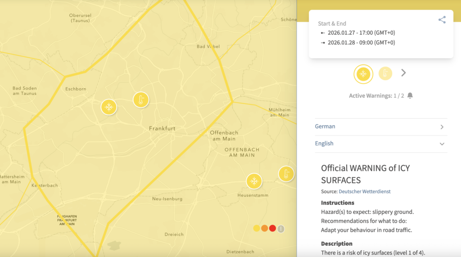Click the thermometer marker northwest of Frankfurt
461x257 pixels.
pos(141,99)
